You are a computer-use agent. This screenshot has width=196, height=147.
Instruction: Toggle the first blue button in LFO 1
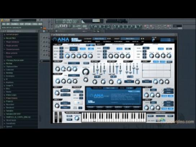tap(164, 96)
